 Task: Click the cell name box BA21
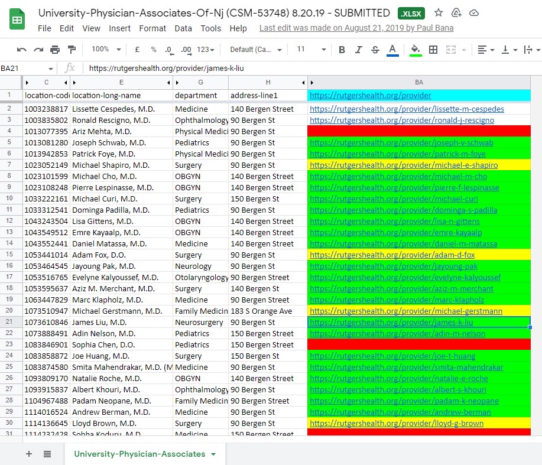click(x=27, y=69)
